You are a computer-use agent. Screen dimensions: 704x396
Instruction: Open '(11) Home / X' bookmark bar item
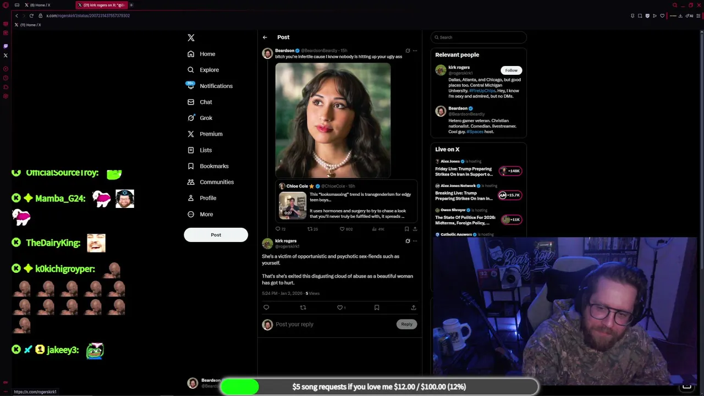(x=28, y=25)
